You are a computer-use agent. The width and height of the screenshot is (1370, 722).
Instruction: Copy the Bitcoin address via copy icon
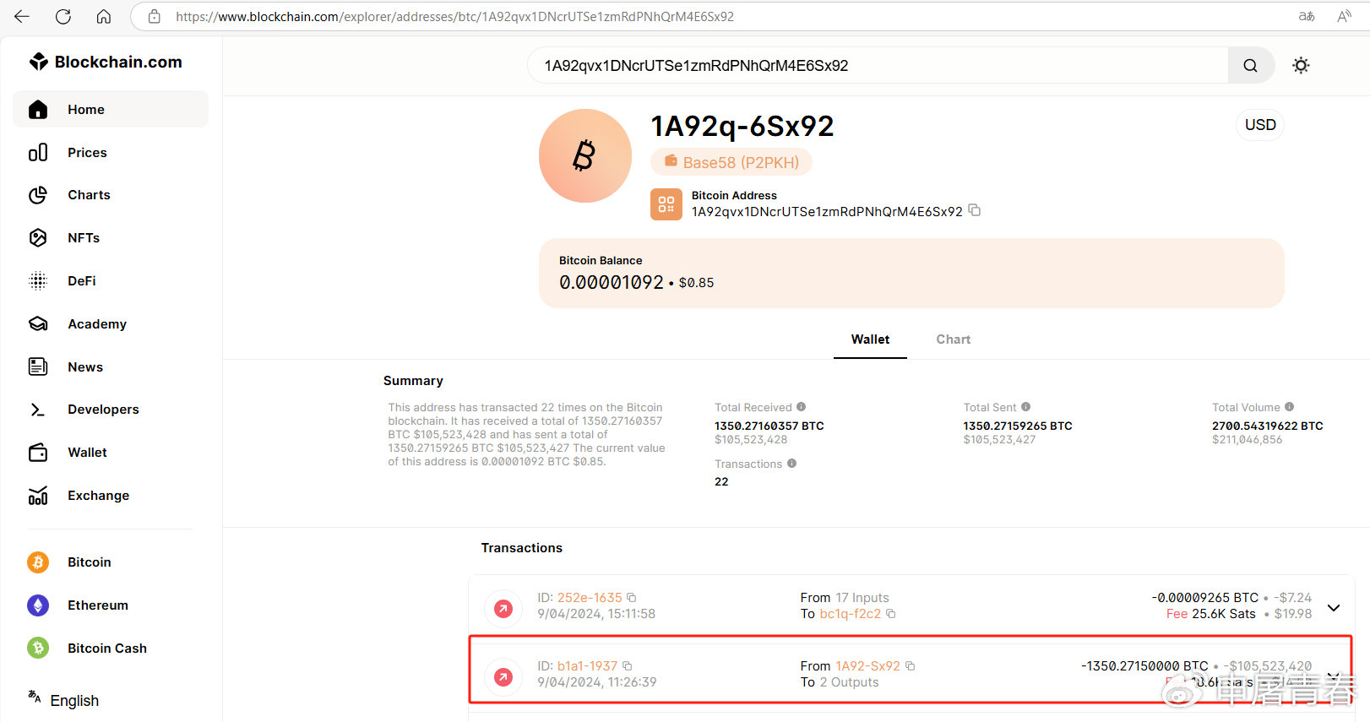[x=975, y=210]
